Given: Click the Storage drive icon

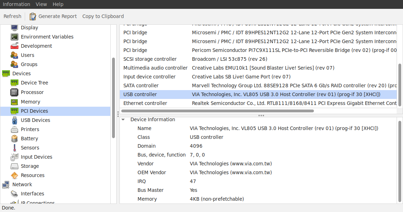Looking at the screenshot, I should 14,166.
